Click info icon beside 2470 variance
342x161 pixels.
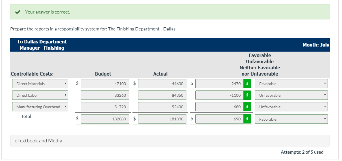[247, 84]
